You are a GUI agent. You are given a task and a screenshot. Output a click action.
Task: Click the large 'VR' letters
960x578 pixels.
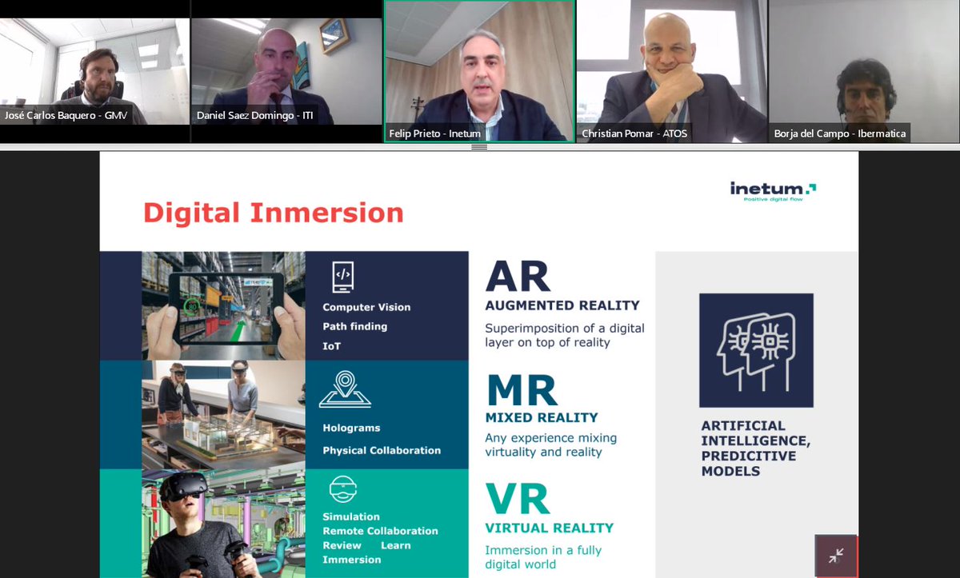pyautogui.click(x=518, y=499)
